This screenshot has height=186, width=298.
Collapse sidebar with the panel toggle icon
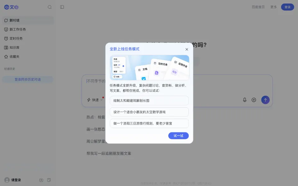(x=62, y=7)
